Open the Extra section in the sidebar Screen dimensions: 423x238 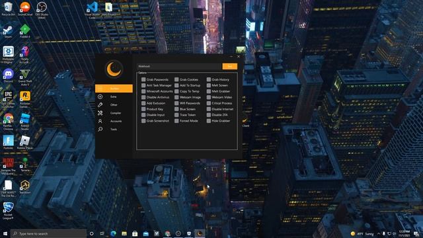coord(114,97)
